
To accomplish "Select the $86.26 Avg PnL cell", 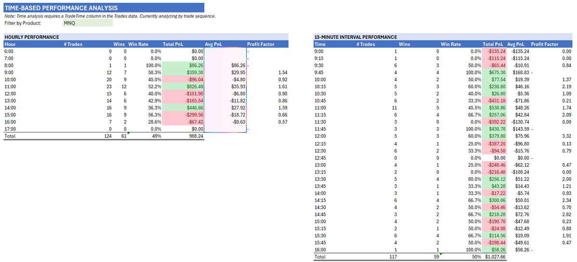I will point(225,65).
